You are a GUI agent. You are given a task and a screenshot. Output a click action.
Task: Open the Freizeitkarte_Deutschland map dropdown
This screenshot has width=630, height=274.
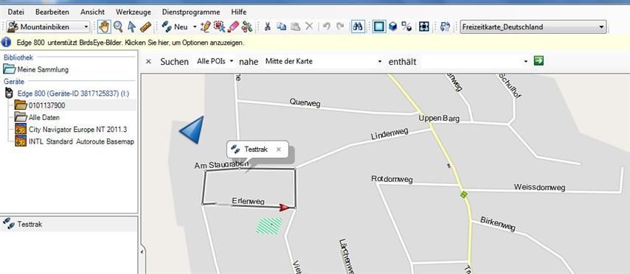[533, 27]
